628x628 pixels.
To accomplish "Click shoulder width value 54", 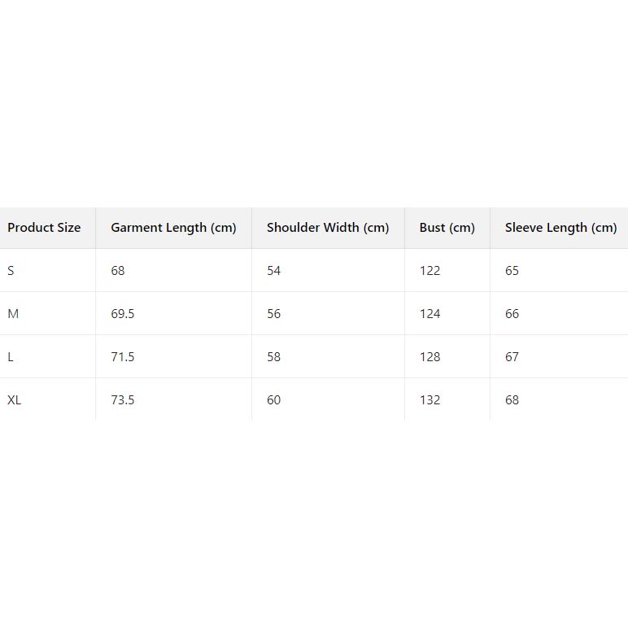I will click(x=273, y=271).
